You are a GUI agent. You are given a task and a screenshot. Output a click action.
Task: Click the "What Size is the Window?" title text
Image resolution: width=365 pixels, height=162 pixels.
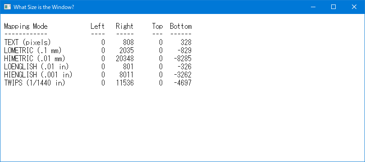point(44,7)
